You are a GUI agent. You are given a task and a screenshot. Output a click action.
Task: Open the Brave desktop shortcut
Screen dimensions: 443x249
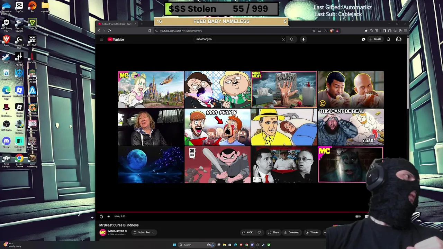point(6,41)
